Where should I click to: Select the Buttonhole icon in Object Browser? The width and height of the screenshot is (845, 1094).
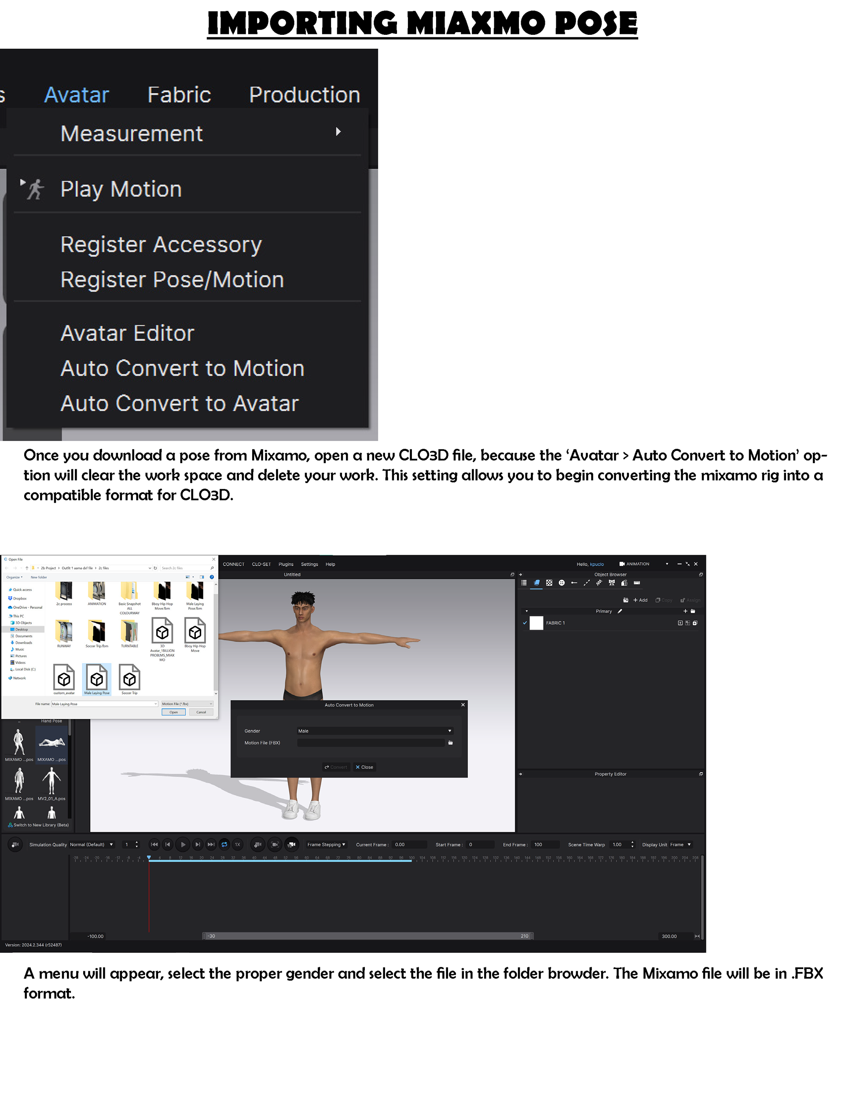tap(574, 582)
